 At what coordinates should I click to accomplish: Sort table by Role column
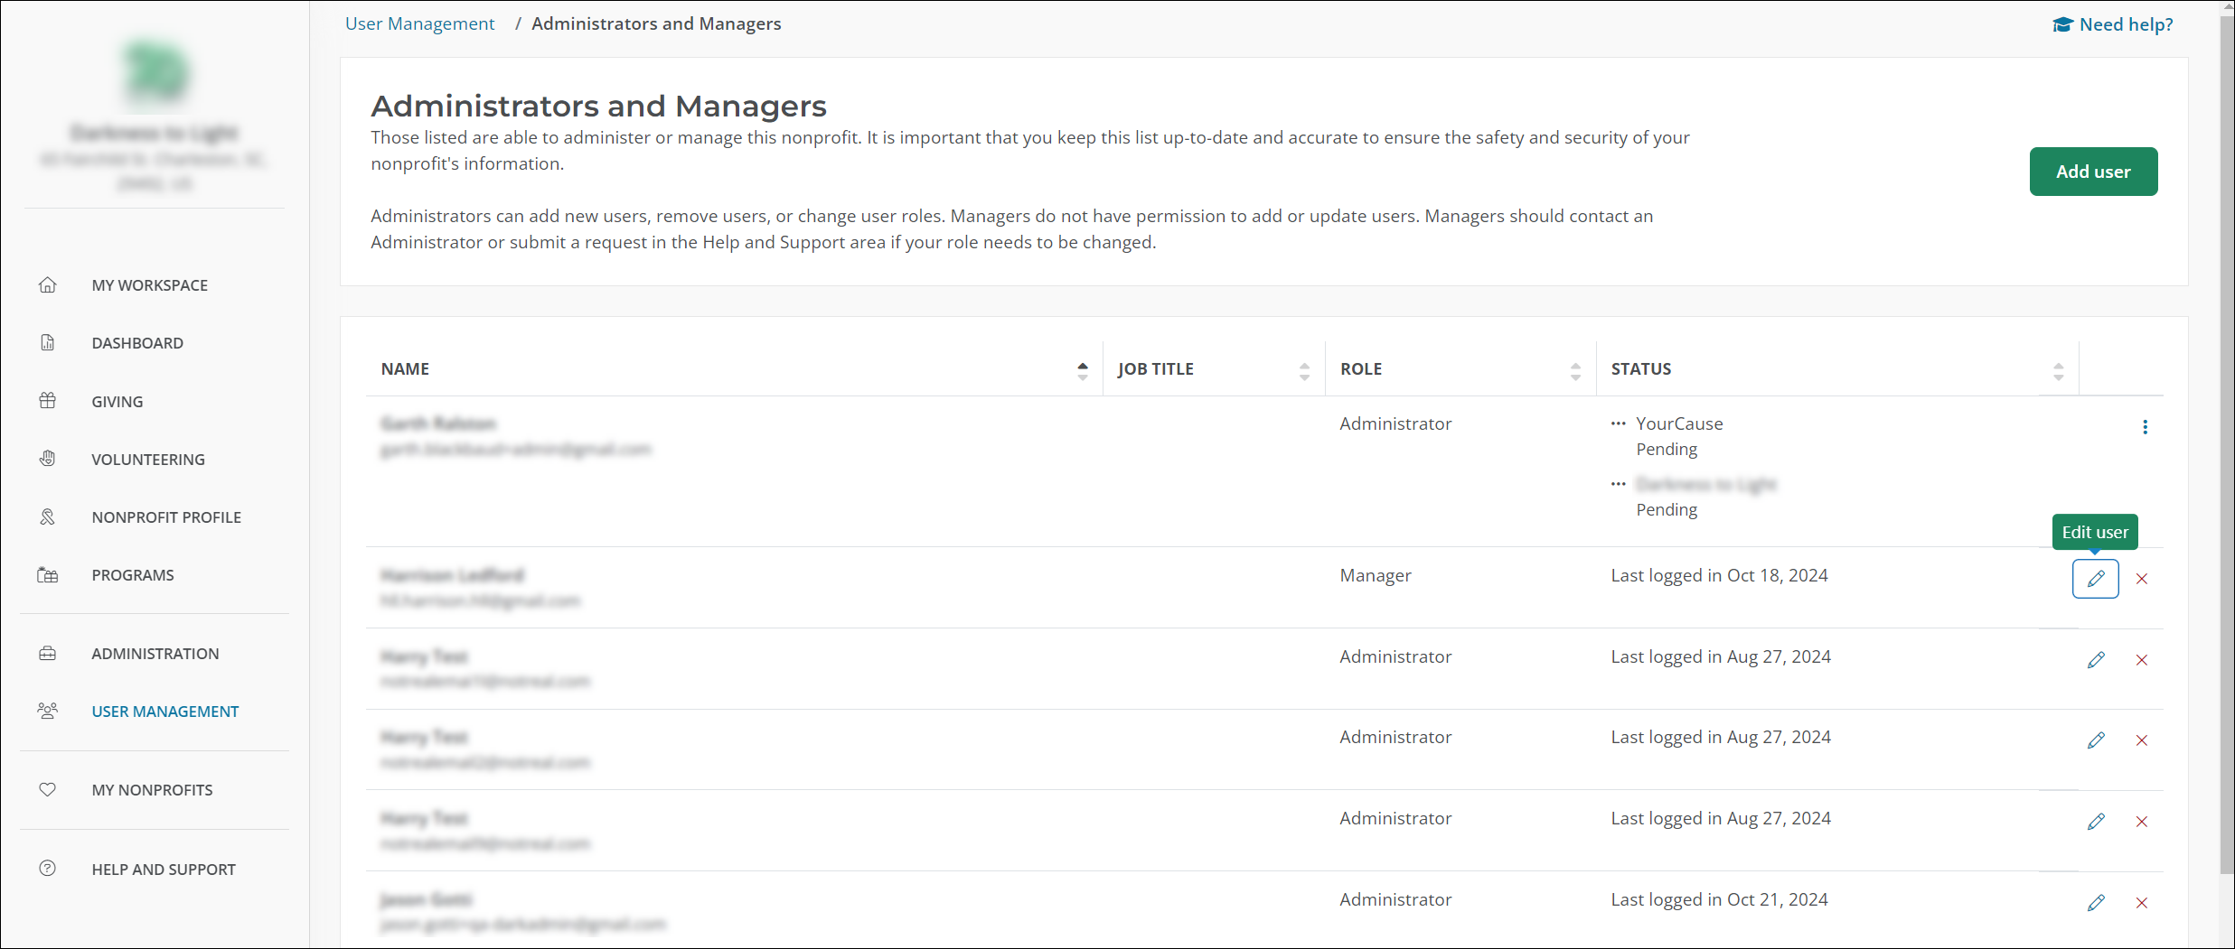pyautogui.click(x=1574, y=369)
